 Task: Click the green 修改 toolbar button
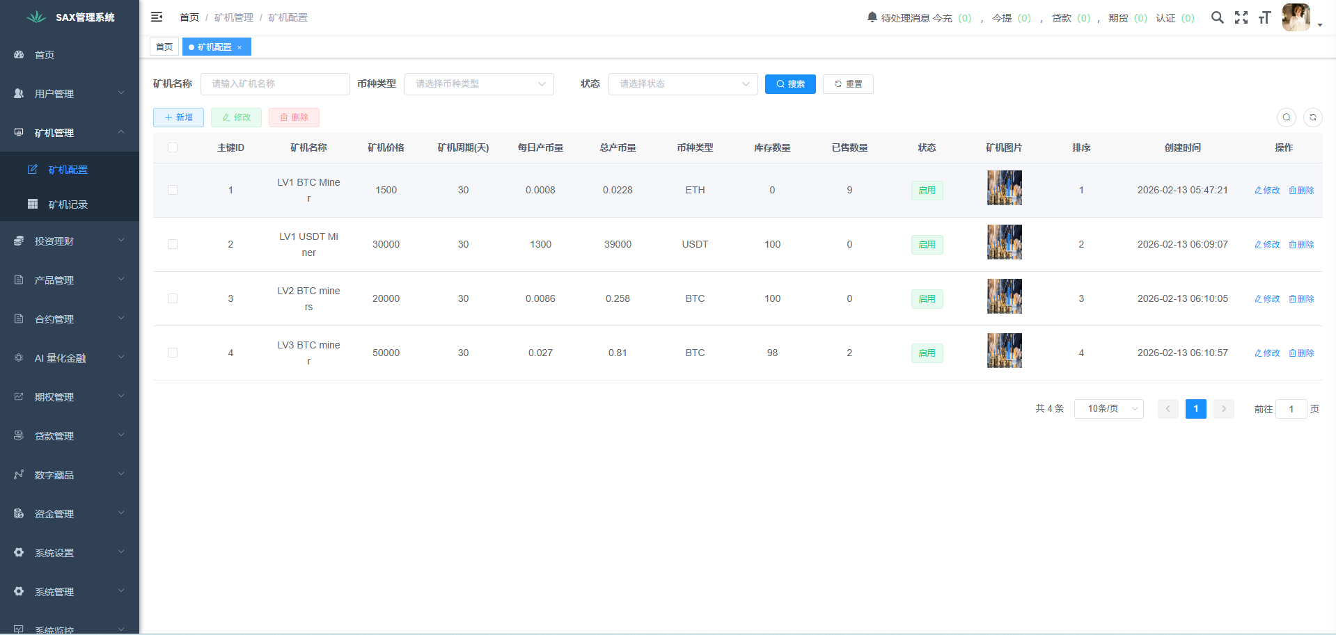[236, 118]
